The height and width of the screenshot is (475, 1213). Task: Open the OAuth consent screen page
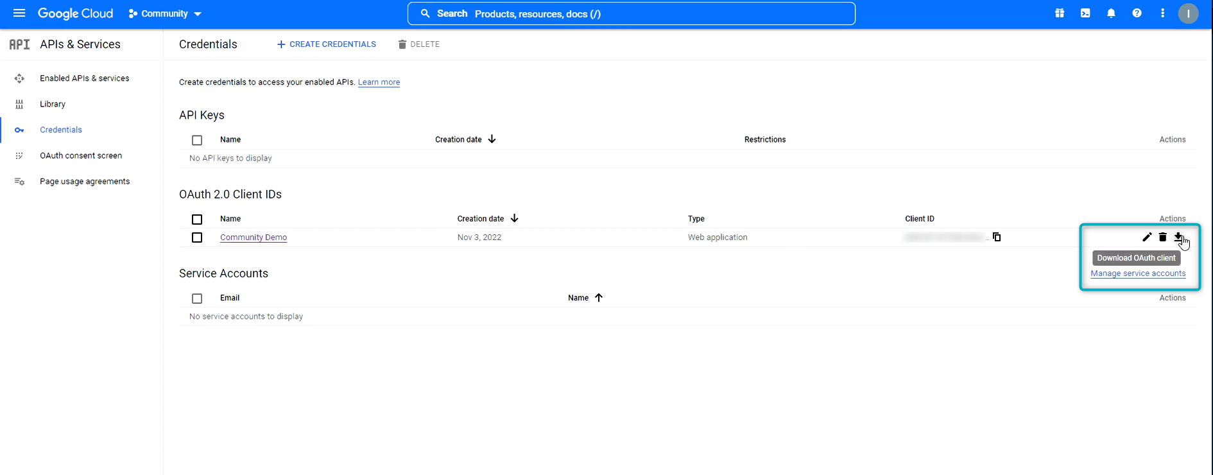81,155
